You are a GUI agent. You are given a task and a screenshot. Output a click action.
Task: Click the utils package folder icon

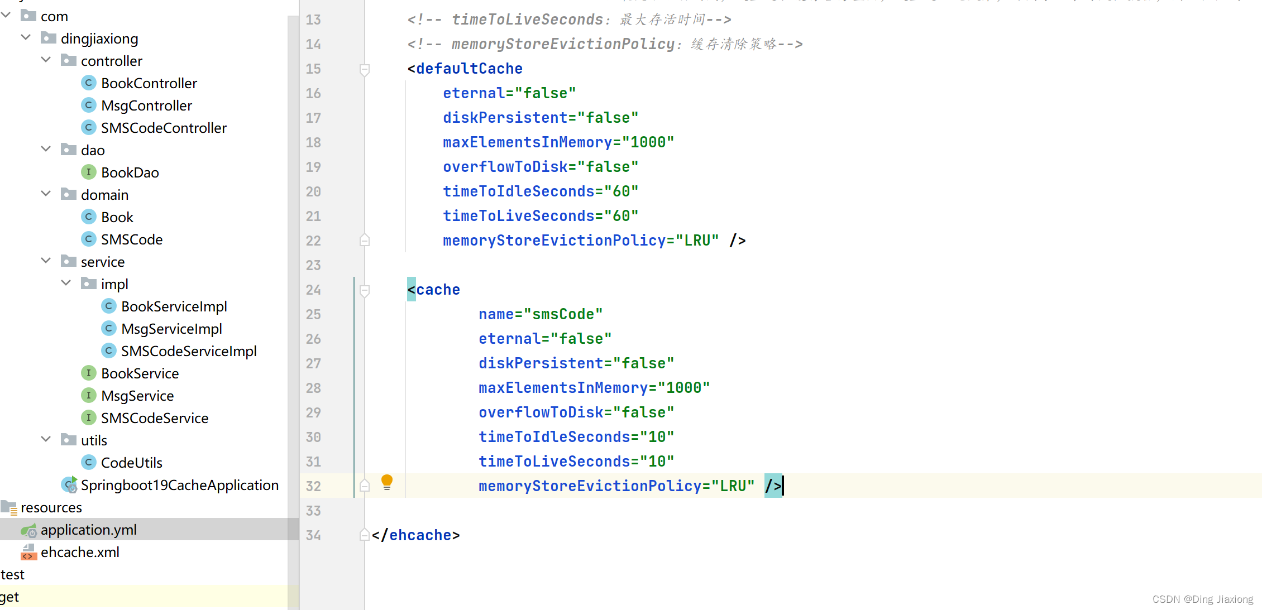click(69, 440)
